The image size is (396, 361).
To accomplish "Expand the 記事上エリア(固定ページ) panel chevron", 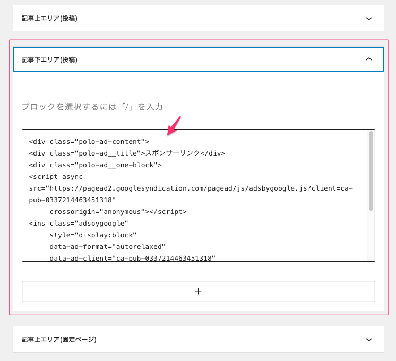I will pos(369,339).
